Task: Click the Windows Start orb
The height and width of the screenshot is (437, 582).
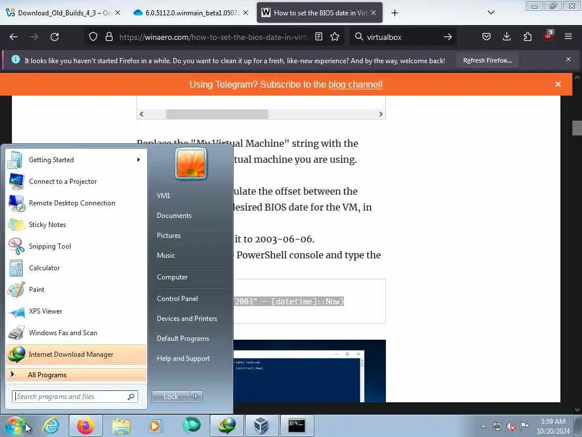Action: pyautogui.click(x=15, y=426)
